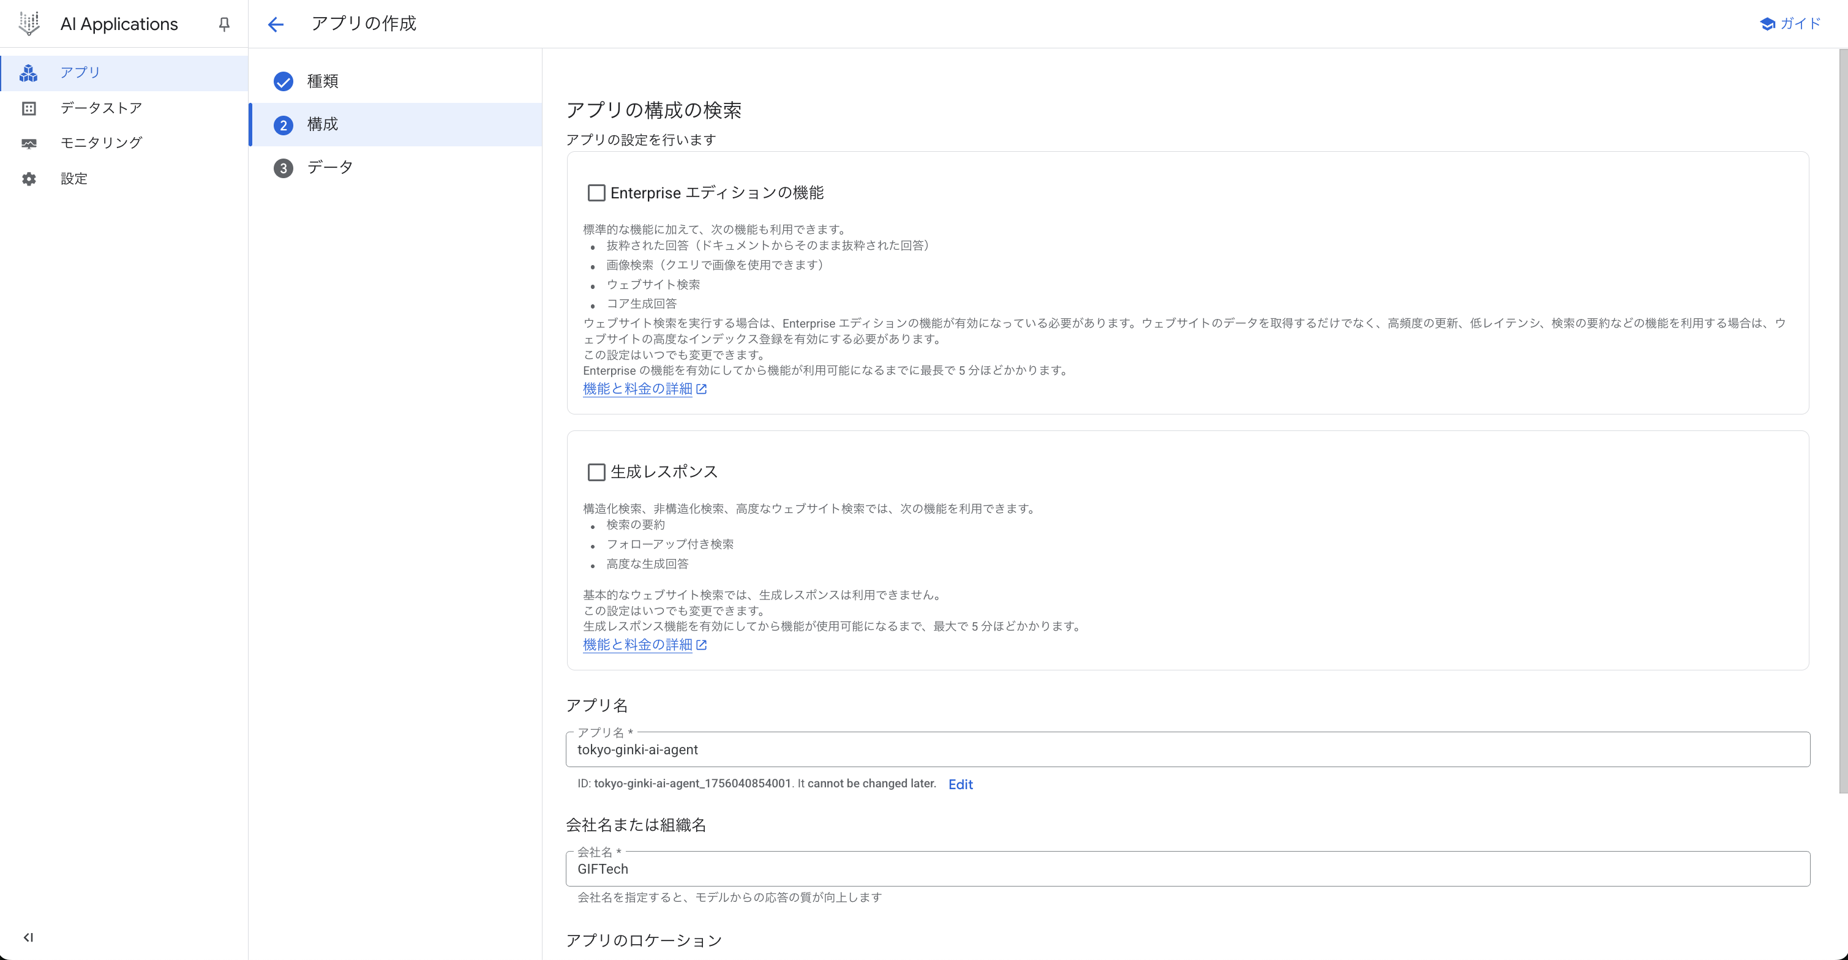Screen dimensions: 1848x960
Task: Open the モニタリング sidebar icon
Action: [29, 143]
